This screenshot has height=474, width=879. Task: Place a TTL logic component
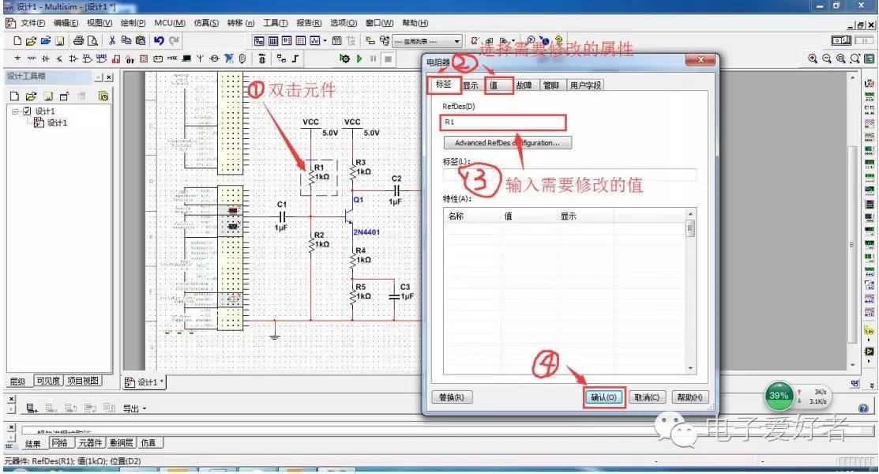(87, 58)
